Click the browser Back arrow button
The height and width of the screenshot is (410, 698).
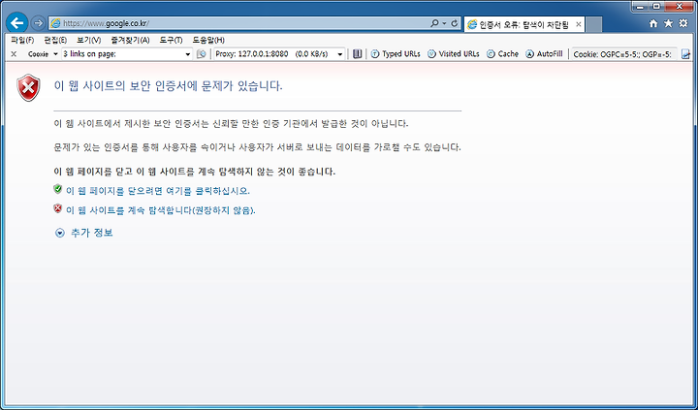click(x=16, y=23)
